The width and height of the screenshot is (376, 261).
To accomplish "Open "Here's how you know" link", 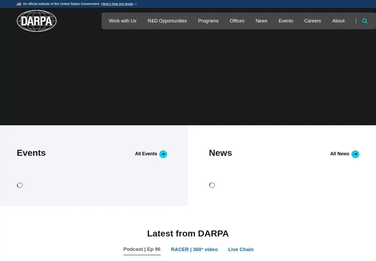I will (117, 4).
